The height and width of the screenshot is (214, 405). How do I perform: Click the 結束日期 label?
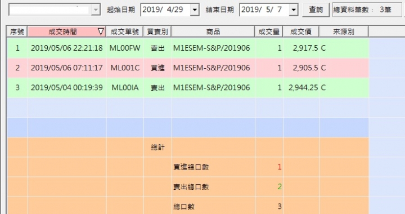coord(220,10)
